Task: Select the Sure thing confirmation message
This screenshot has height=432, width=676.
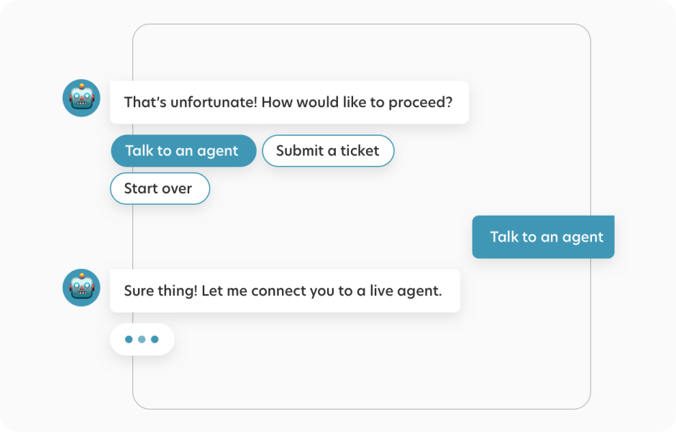Action: pos(284,290)
